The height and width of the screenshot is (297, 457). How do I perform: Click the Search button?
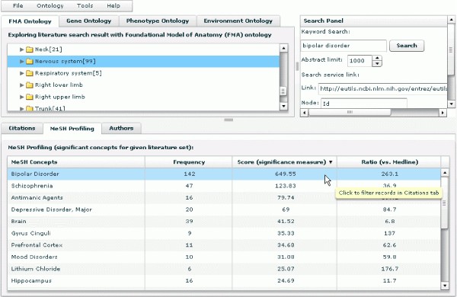[407, 46]
